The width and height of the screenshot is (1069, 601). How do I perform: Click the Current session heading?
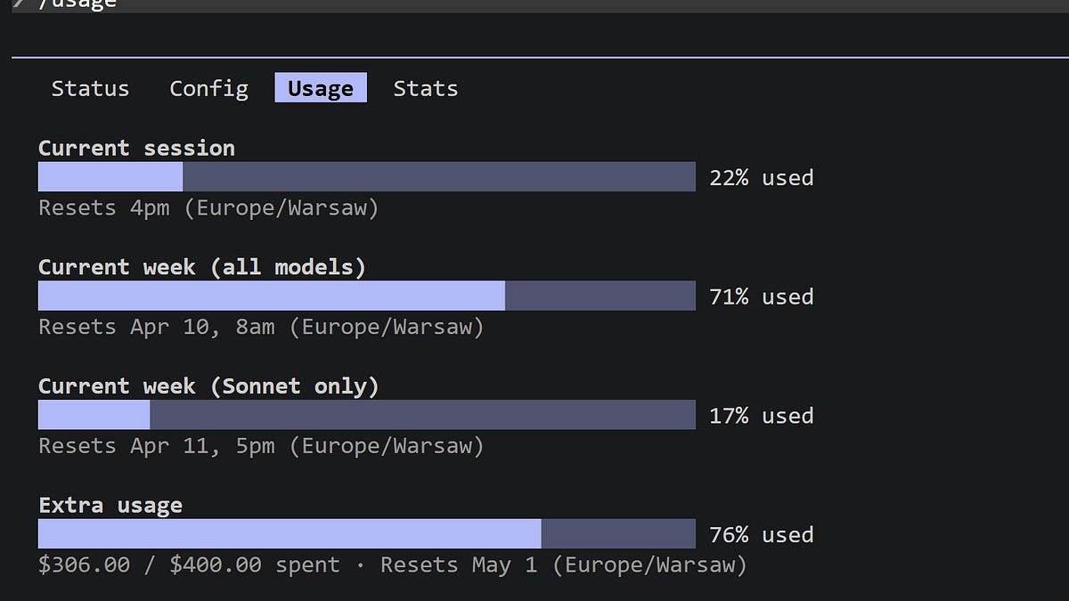(x=136, y=148)
